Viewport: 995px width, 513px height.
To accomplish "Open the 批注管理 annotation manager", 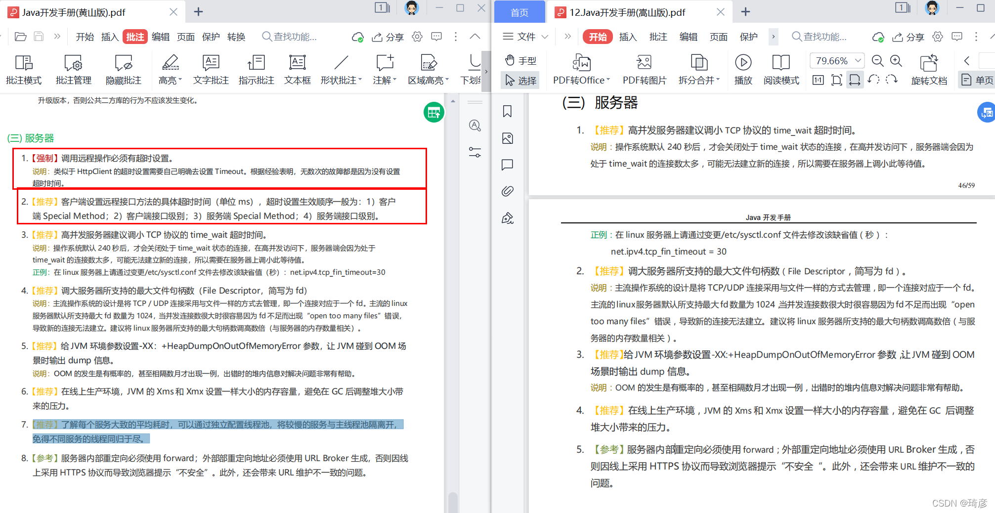I will click(x=73, y=70).
